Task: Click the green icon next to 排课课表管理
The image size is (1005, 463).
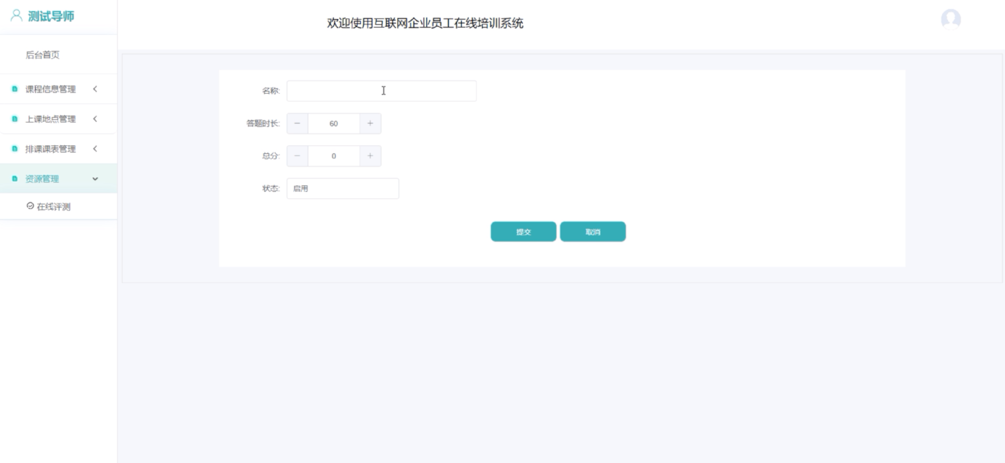Action: pos(15,149)
